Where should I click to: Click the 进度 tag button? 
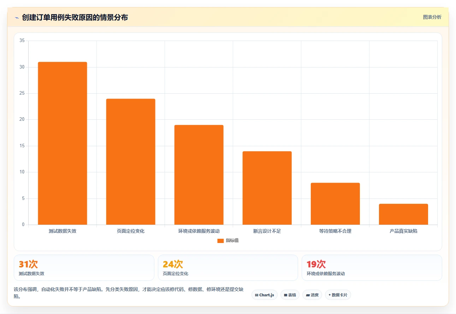tap(312, 295)
